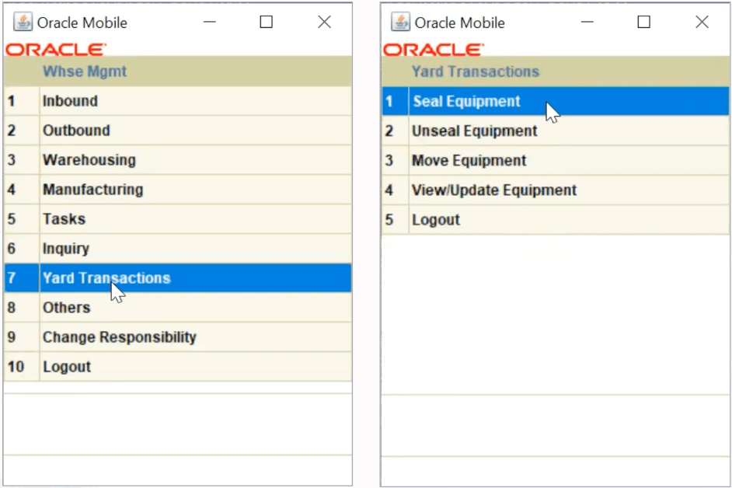Screen dimensions: 732x488
Task: Maximize the Yard Transactions window
Action: [x=643, y=22]
